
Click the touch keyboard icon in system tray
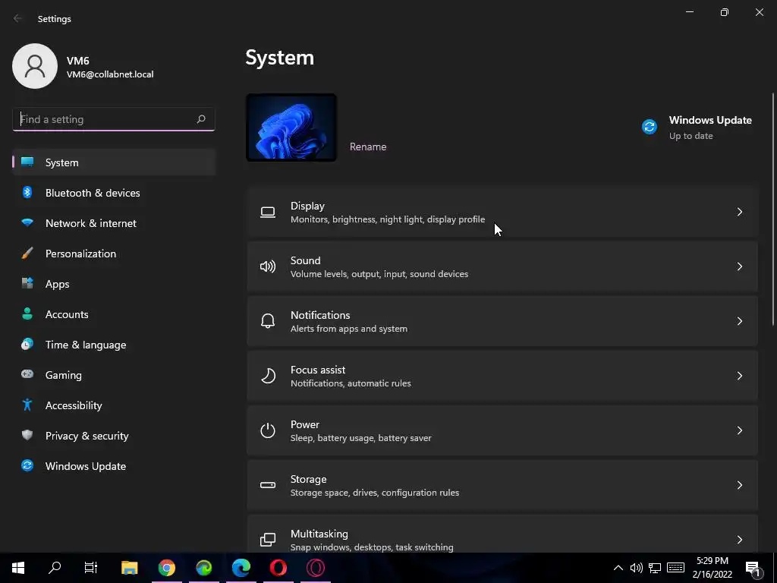(x=675, y=568)
